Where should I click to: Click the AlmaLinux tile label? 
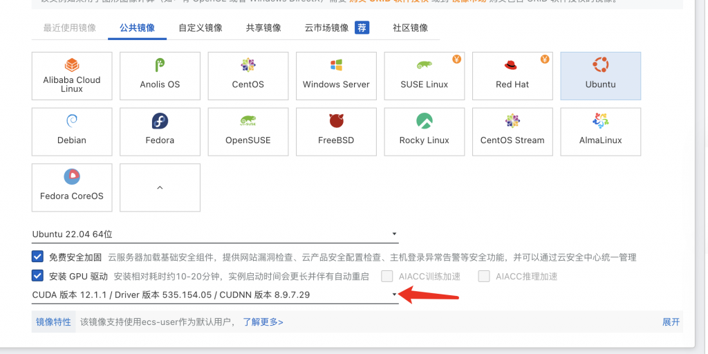click(x=601, y=140)
